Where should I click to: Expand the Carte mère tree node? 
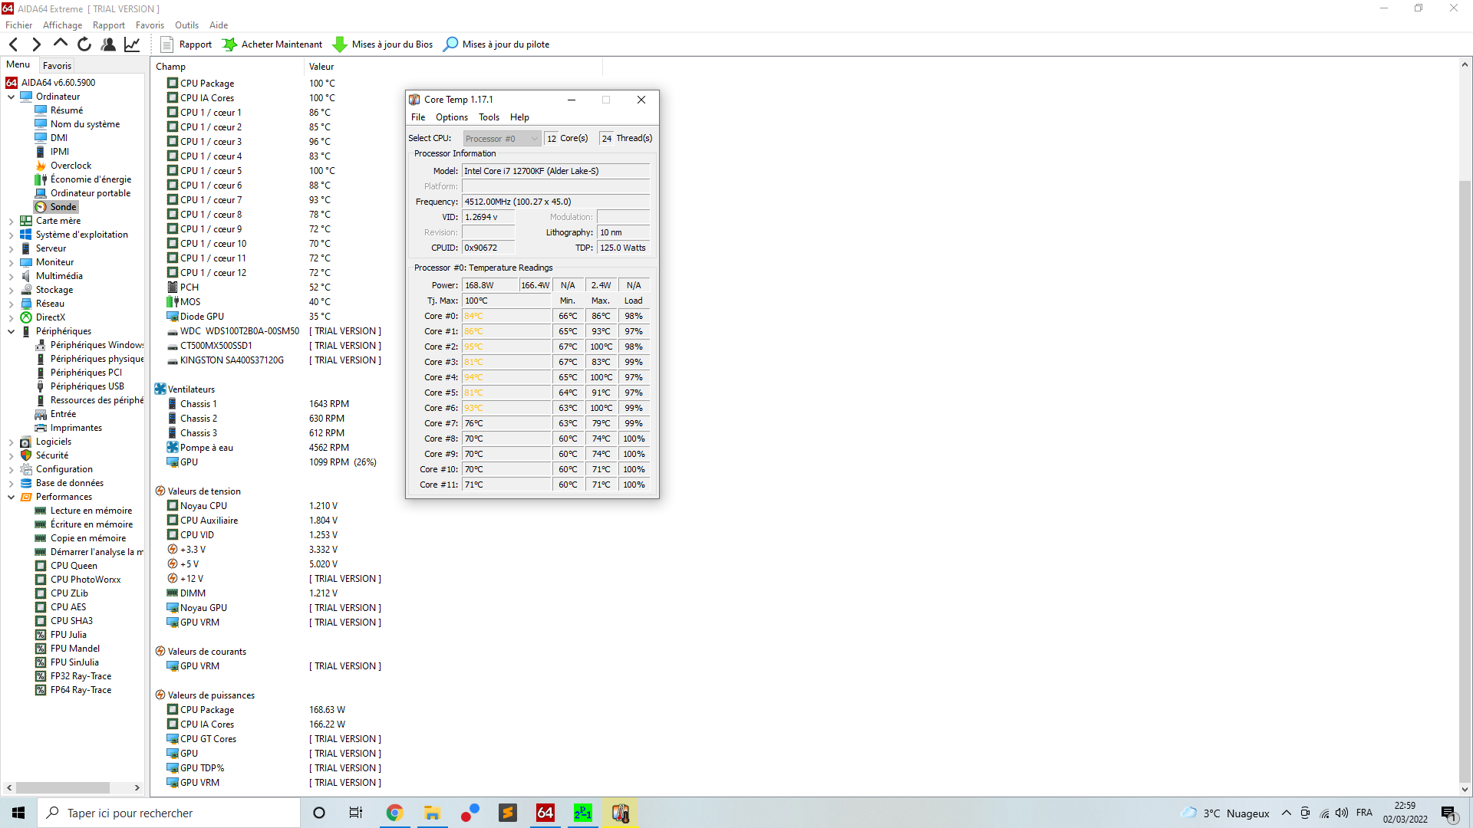[12, 221]
